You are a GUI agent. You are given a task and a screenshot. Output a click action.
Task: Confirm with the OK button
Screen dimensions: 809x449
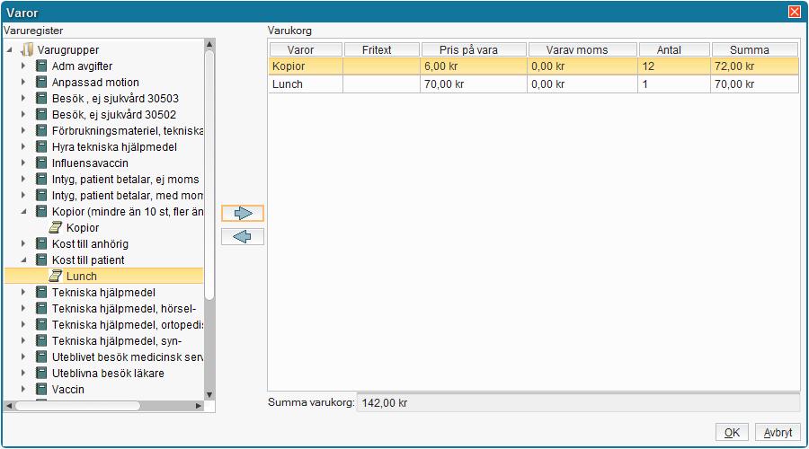coord(732,433)
